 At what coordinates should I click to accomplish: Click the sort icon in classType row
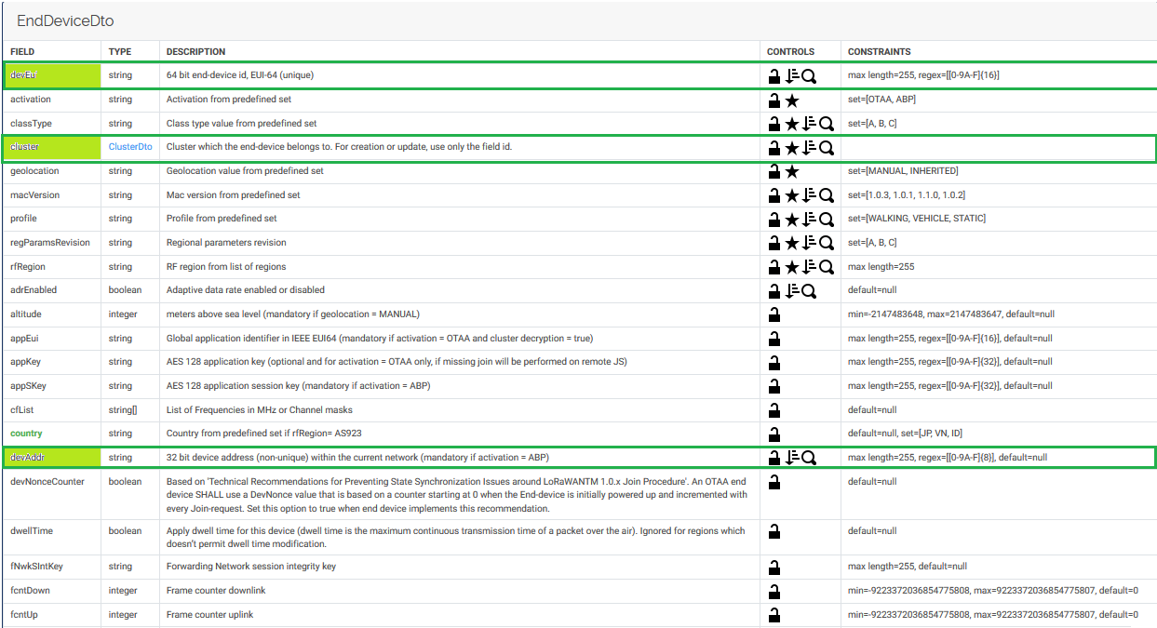tap(809, 124)
